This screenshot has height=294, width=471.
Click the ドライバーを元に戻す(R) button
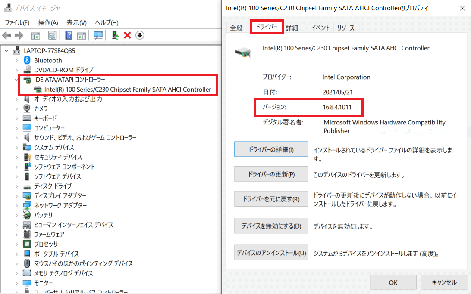[271, 199]
